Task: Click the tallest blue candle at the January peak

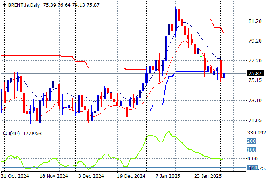Action: click(x=175, y=20)
